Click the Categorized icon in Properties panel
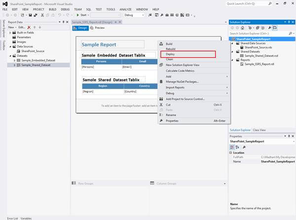The width and height of the screenshot is (296, 220). coord(232,147)
